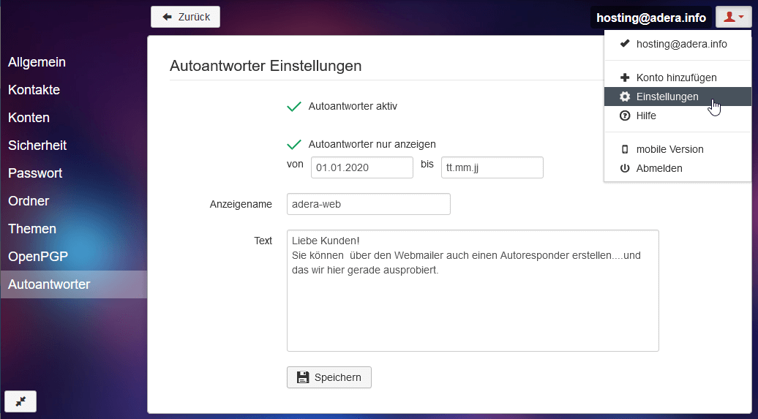Toggle the Autoantworter nur anzeigen checkbox
The image size is (758, 419).
click(x=294, y=145)
